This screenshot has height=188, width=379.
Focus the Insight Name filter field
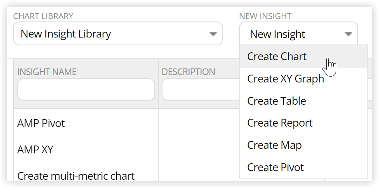click(x=86, y=89)
